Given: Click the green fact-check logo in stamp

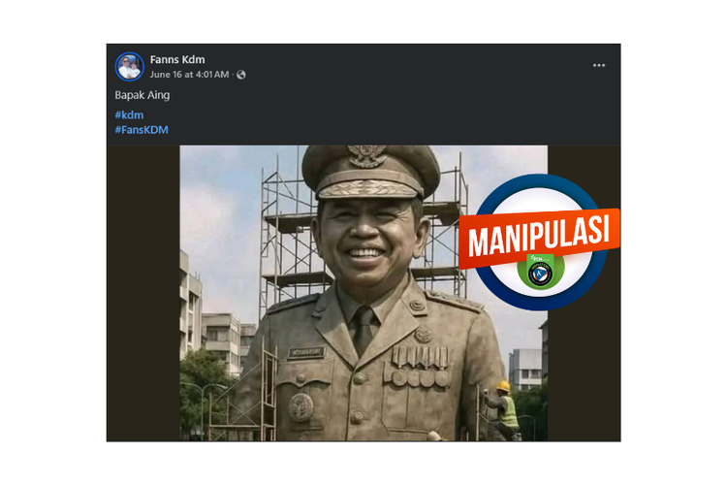Looking at the screenshot, I should click(540, 271).
